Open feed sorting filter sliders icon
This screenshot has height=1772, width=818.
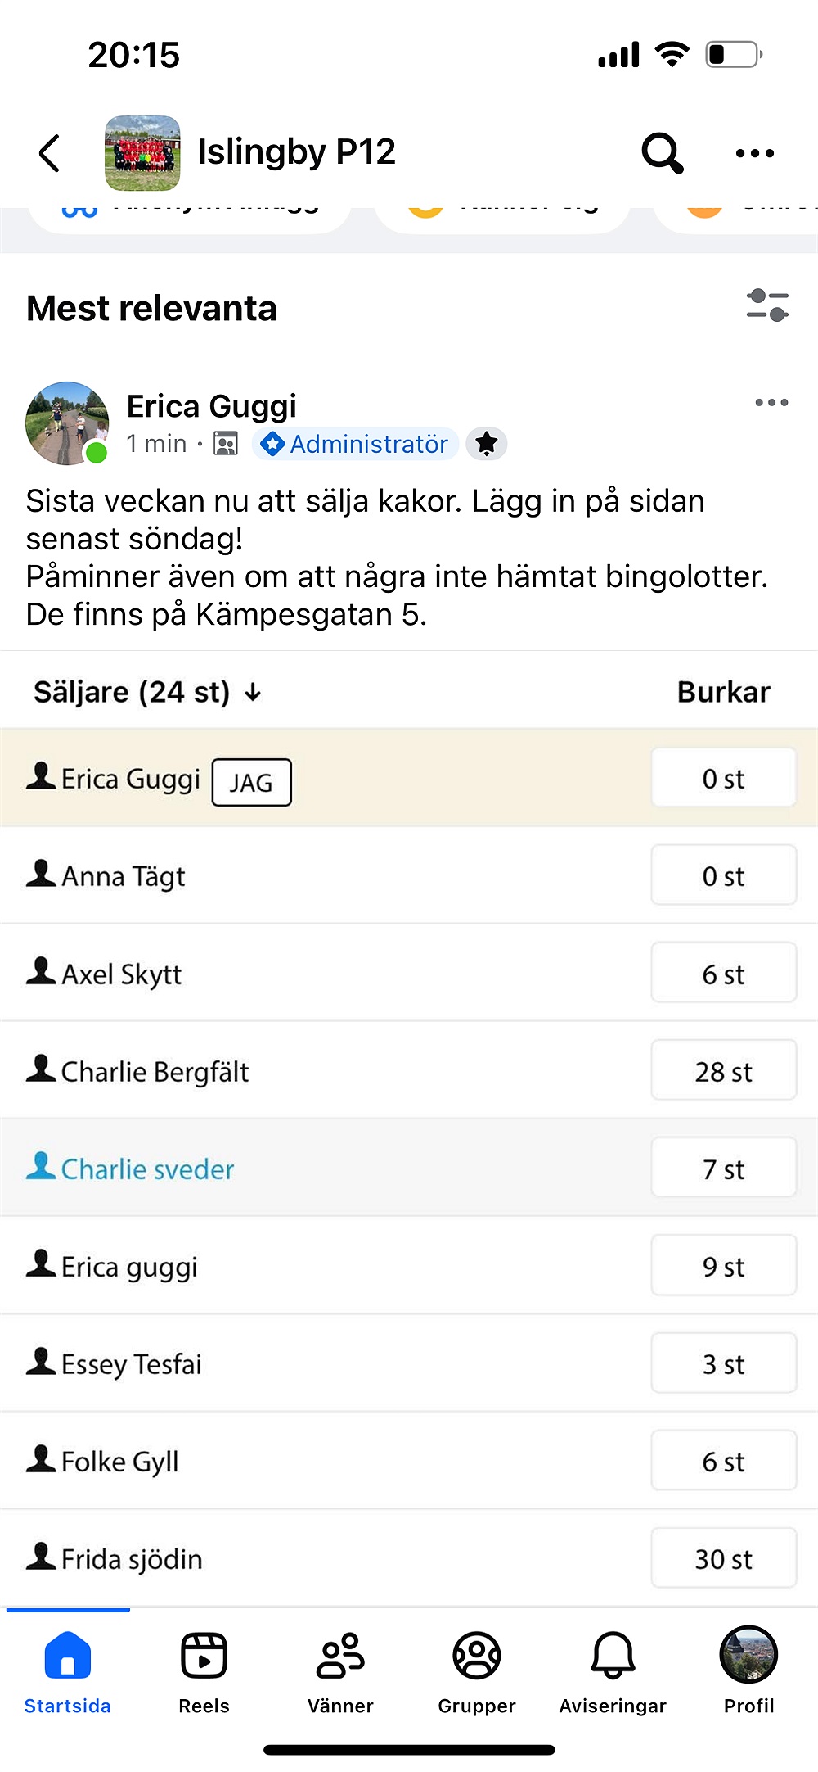pyautogui.click(x=767, y=305)
